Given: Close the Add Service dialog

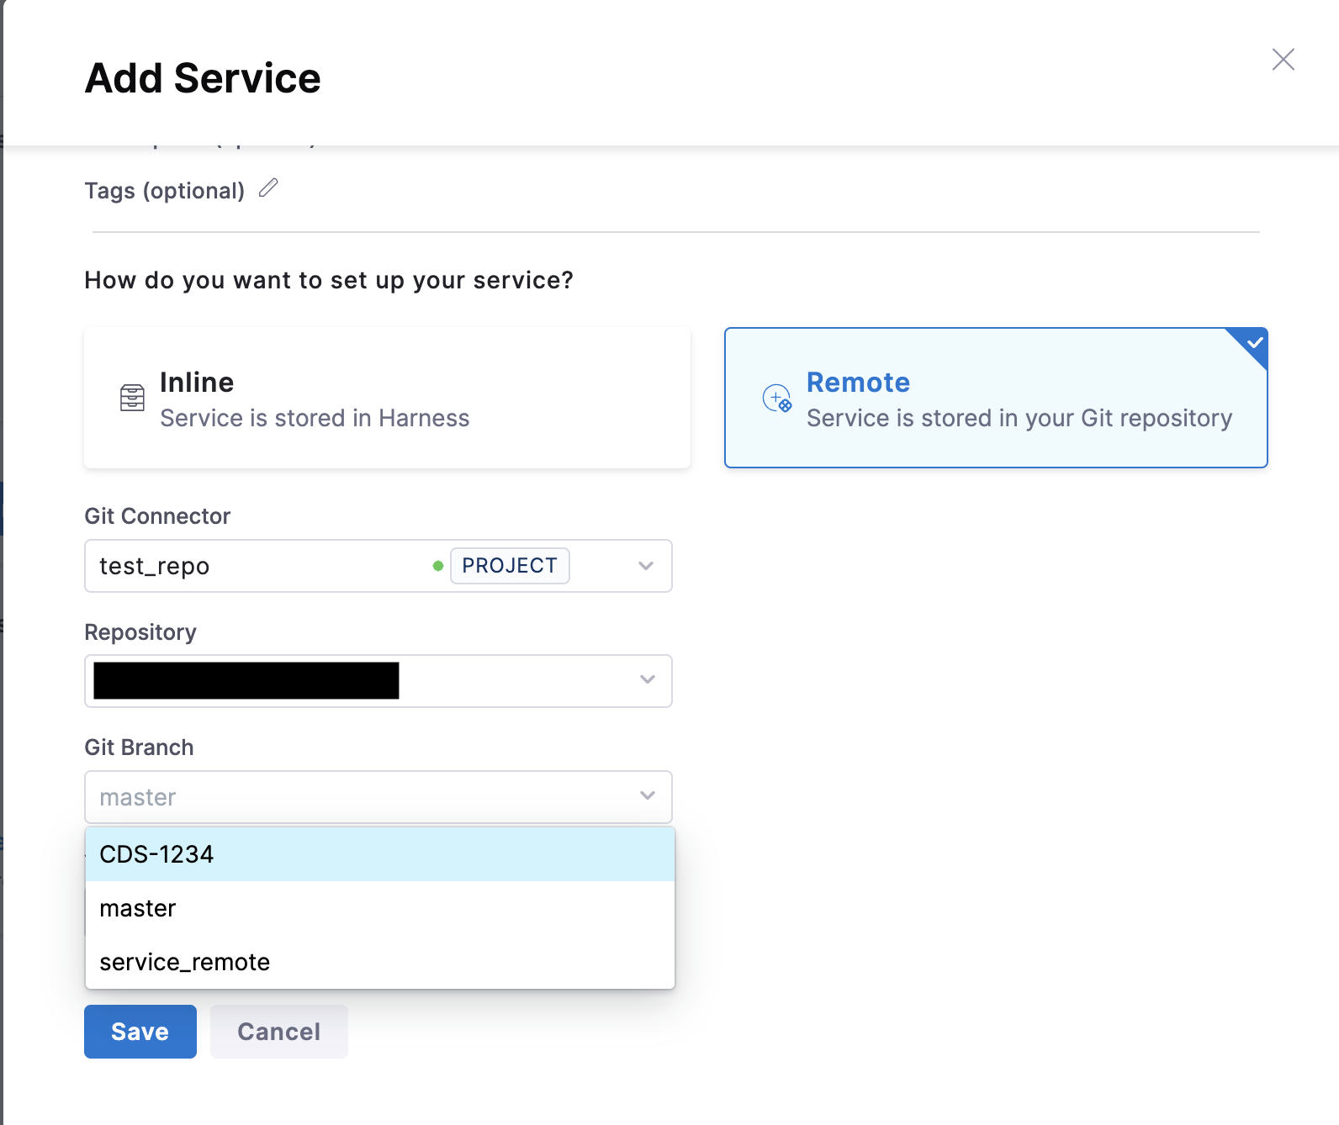Looking at the screenshot, I should pyautogui.click(x=1283, y=60).
